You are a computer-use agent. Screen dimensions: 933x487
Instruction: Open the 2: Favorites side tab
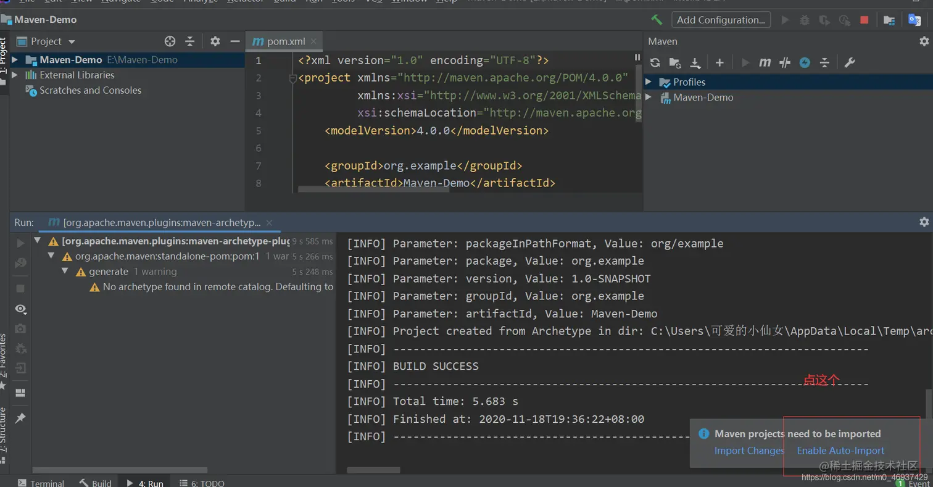click(4, 361)
